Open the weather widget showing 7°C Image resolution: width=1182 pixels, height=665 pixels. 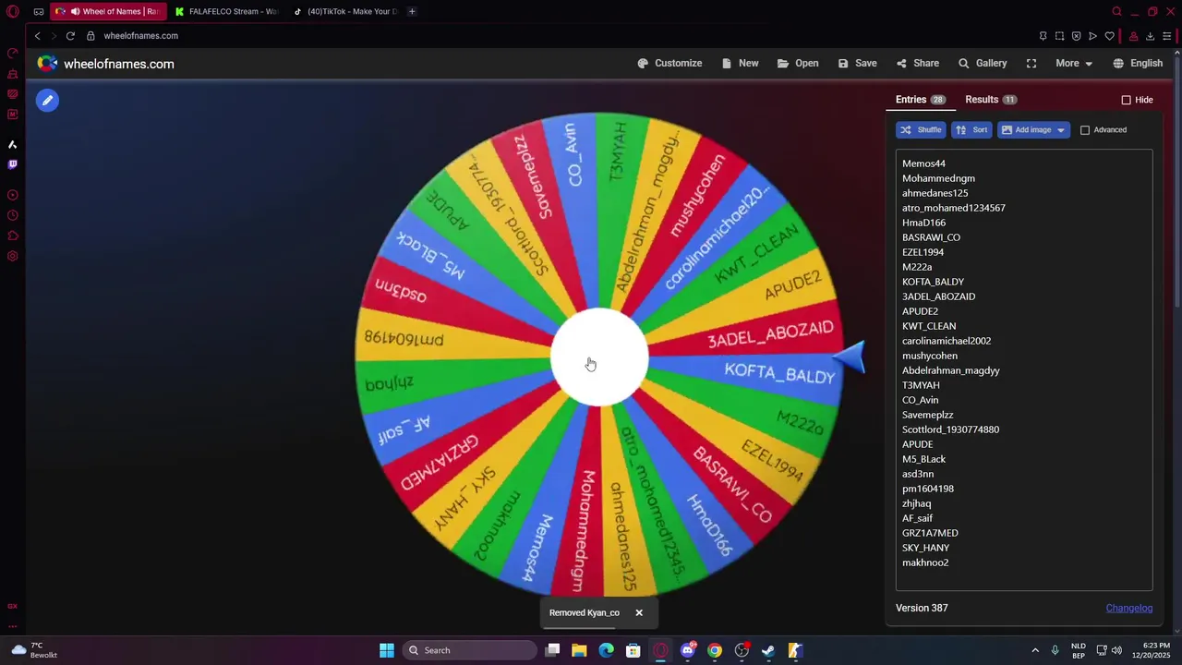click(x=34, y=650)
